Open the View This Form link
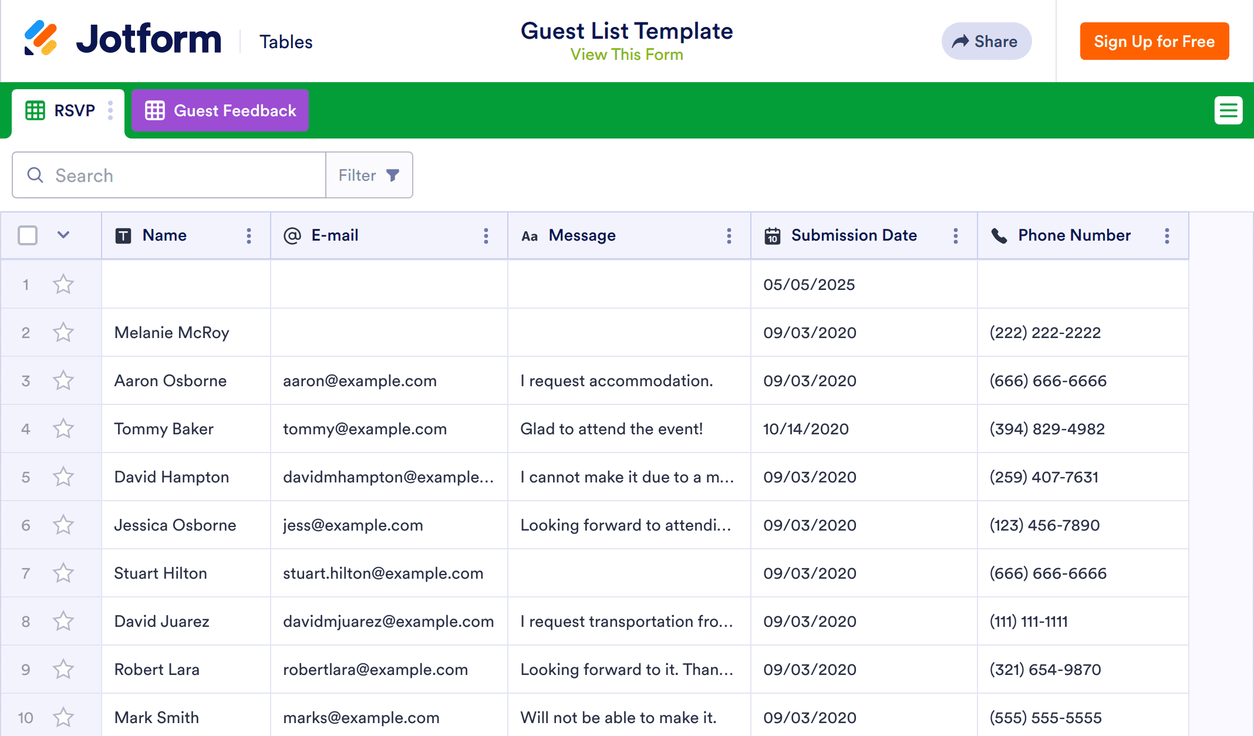The width and height of the screenshot is (1254, 736). tap(626, 55)
